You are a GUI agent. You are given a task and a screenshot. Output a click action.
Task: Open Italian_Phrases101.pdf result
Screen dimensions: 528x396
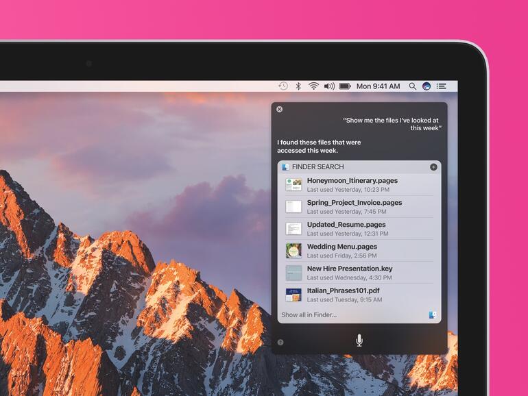click(x=359, y=295)
